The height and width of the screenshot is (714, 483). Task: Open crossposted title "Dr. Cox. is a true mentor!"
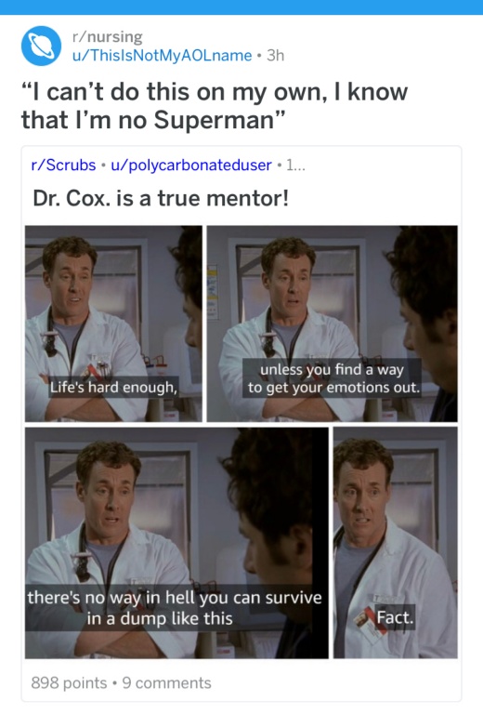point(161,198)
